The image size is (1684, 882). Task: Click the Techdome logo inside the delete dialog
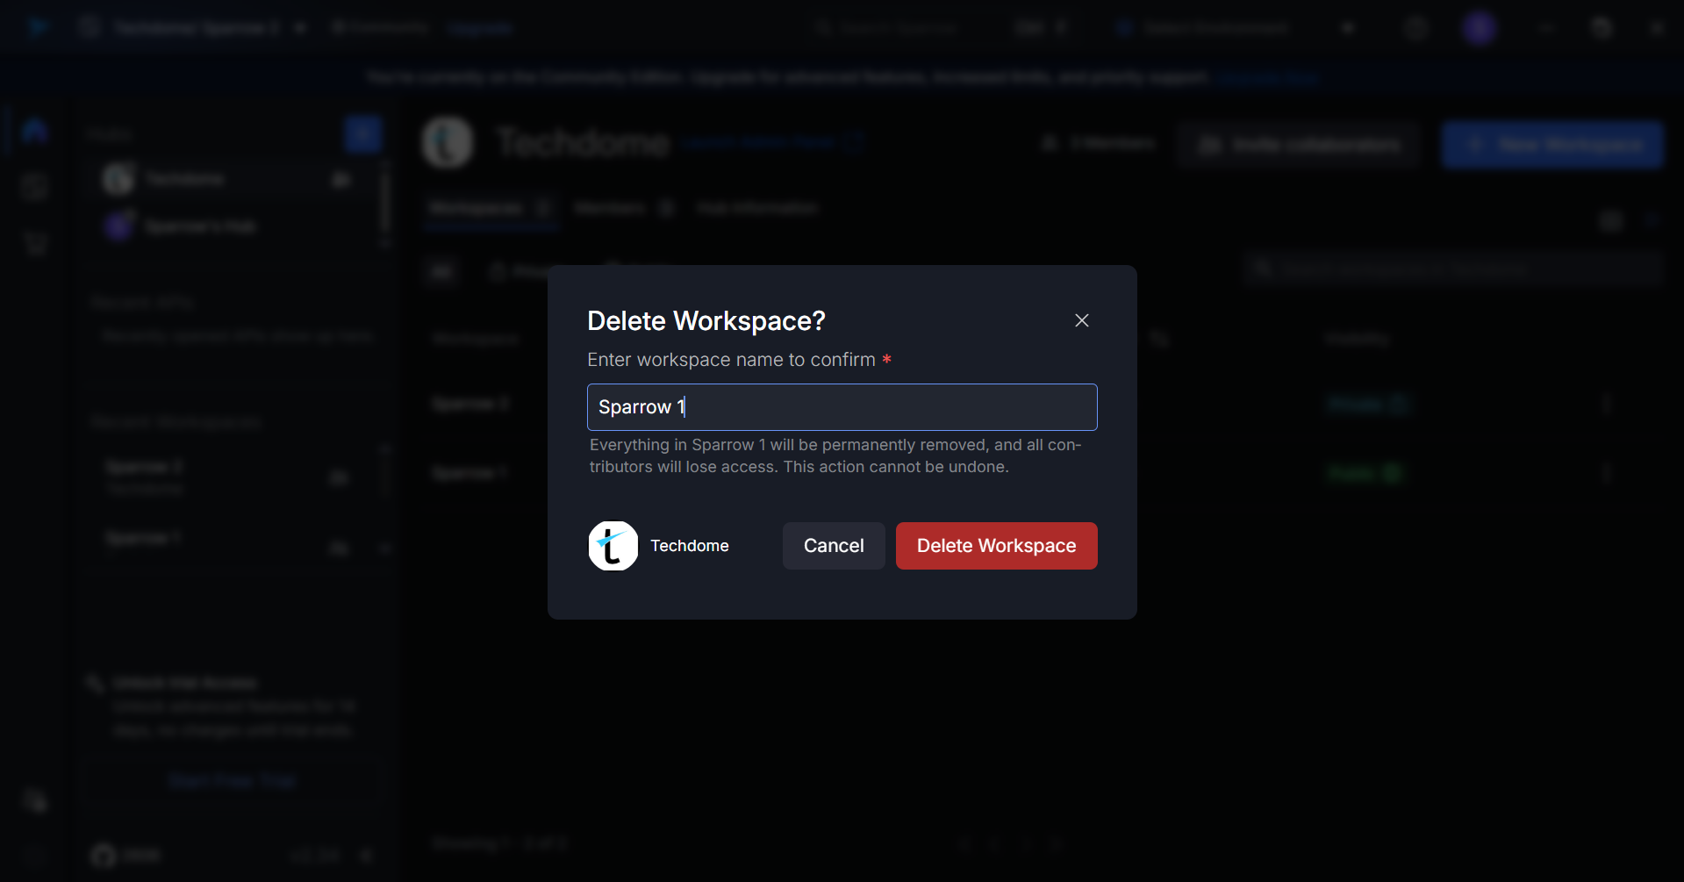(x=613, y=545)
